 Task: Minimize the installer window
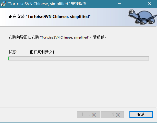(120, 4)
